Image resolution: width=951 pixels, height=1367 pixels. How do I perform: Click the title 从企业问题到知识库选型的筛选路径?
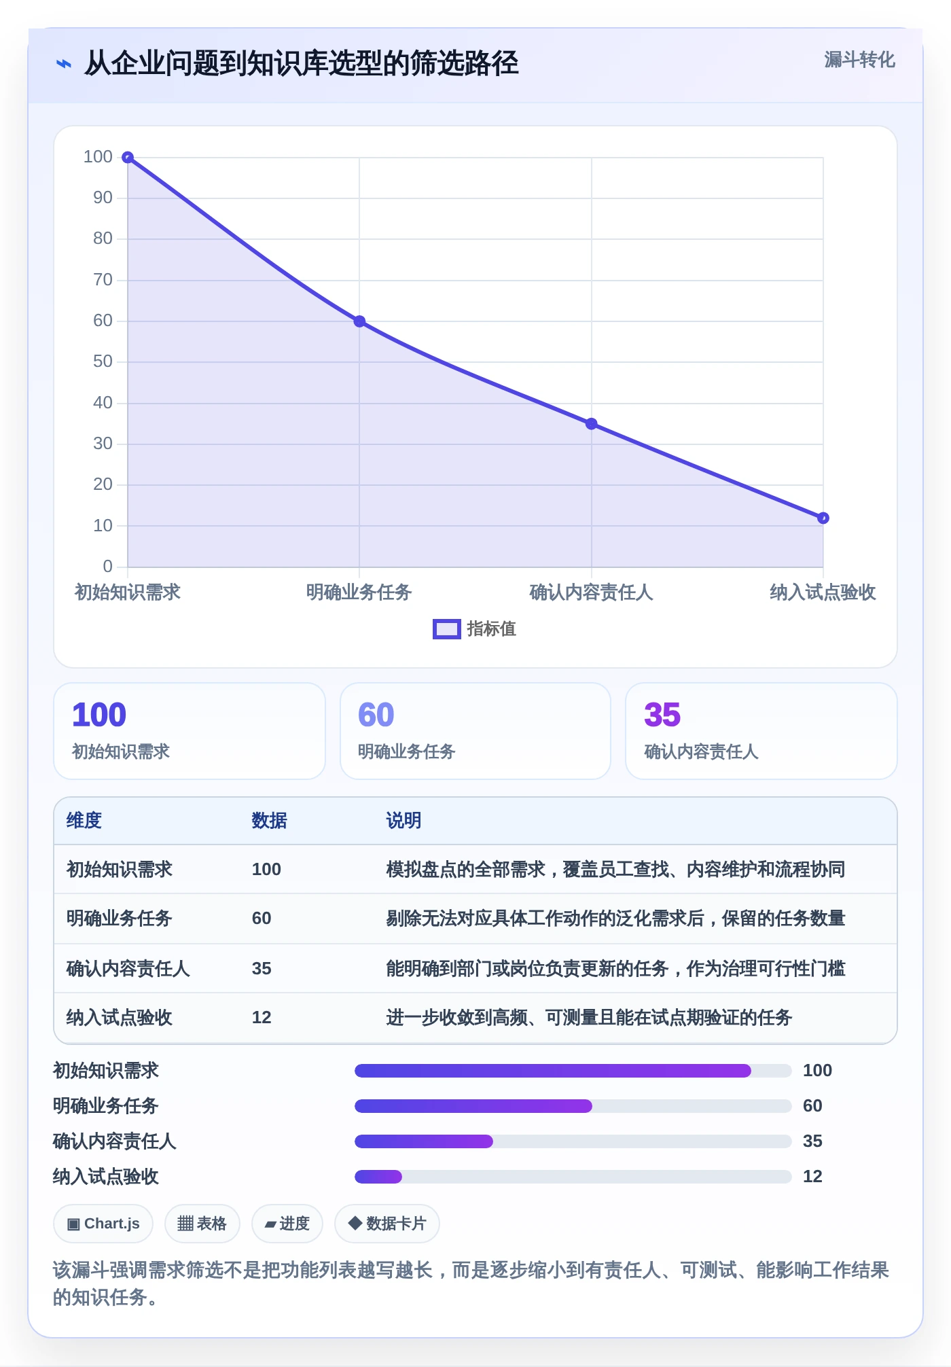tap(301, 63)
